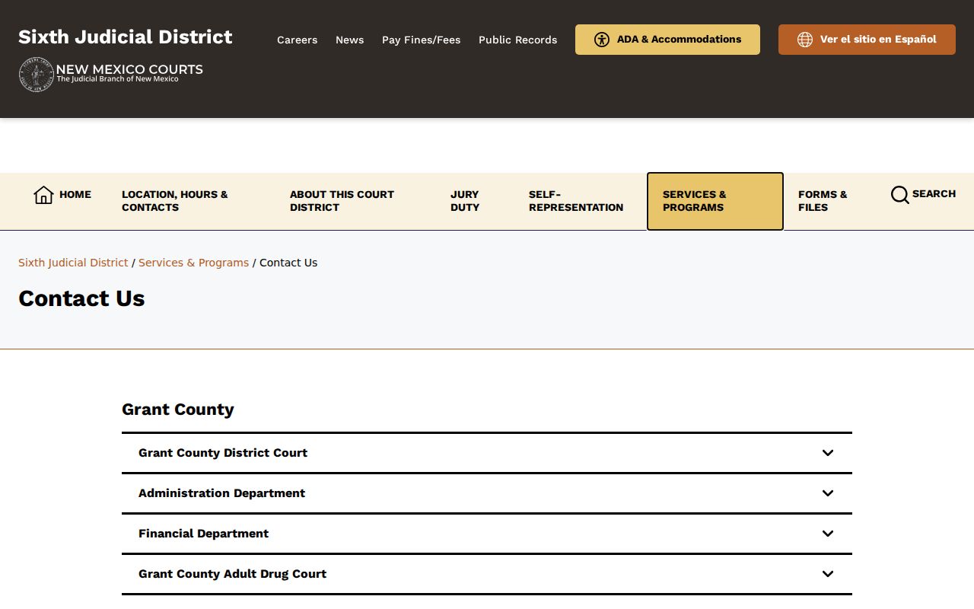Click the search magnifier icon

(x=899, y=195)
